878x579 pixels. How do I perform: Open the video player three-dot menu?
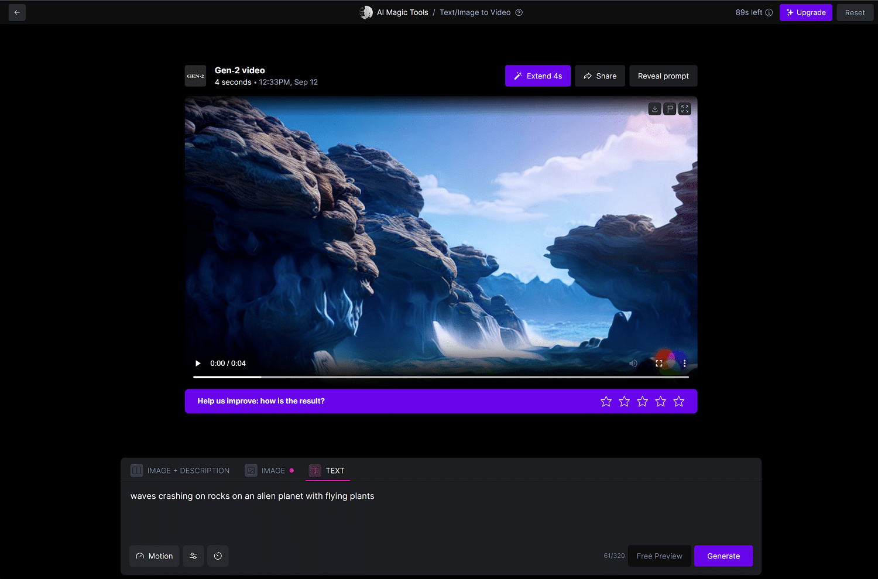click(684, 364)
